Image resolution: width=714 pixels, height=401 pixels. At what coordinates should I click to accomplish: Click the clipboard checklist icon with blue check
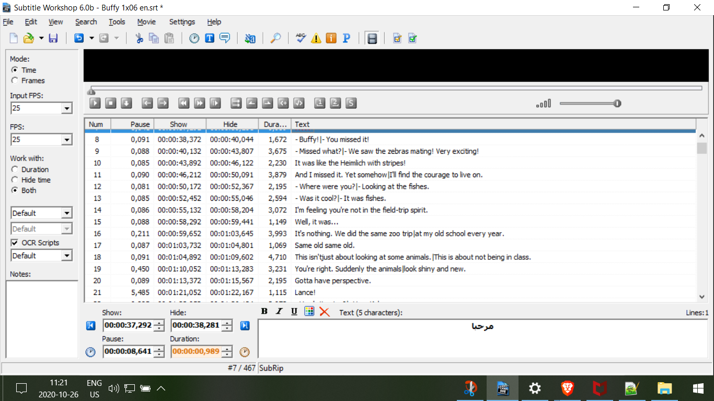coord(397,38)
